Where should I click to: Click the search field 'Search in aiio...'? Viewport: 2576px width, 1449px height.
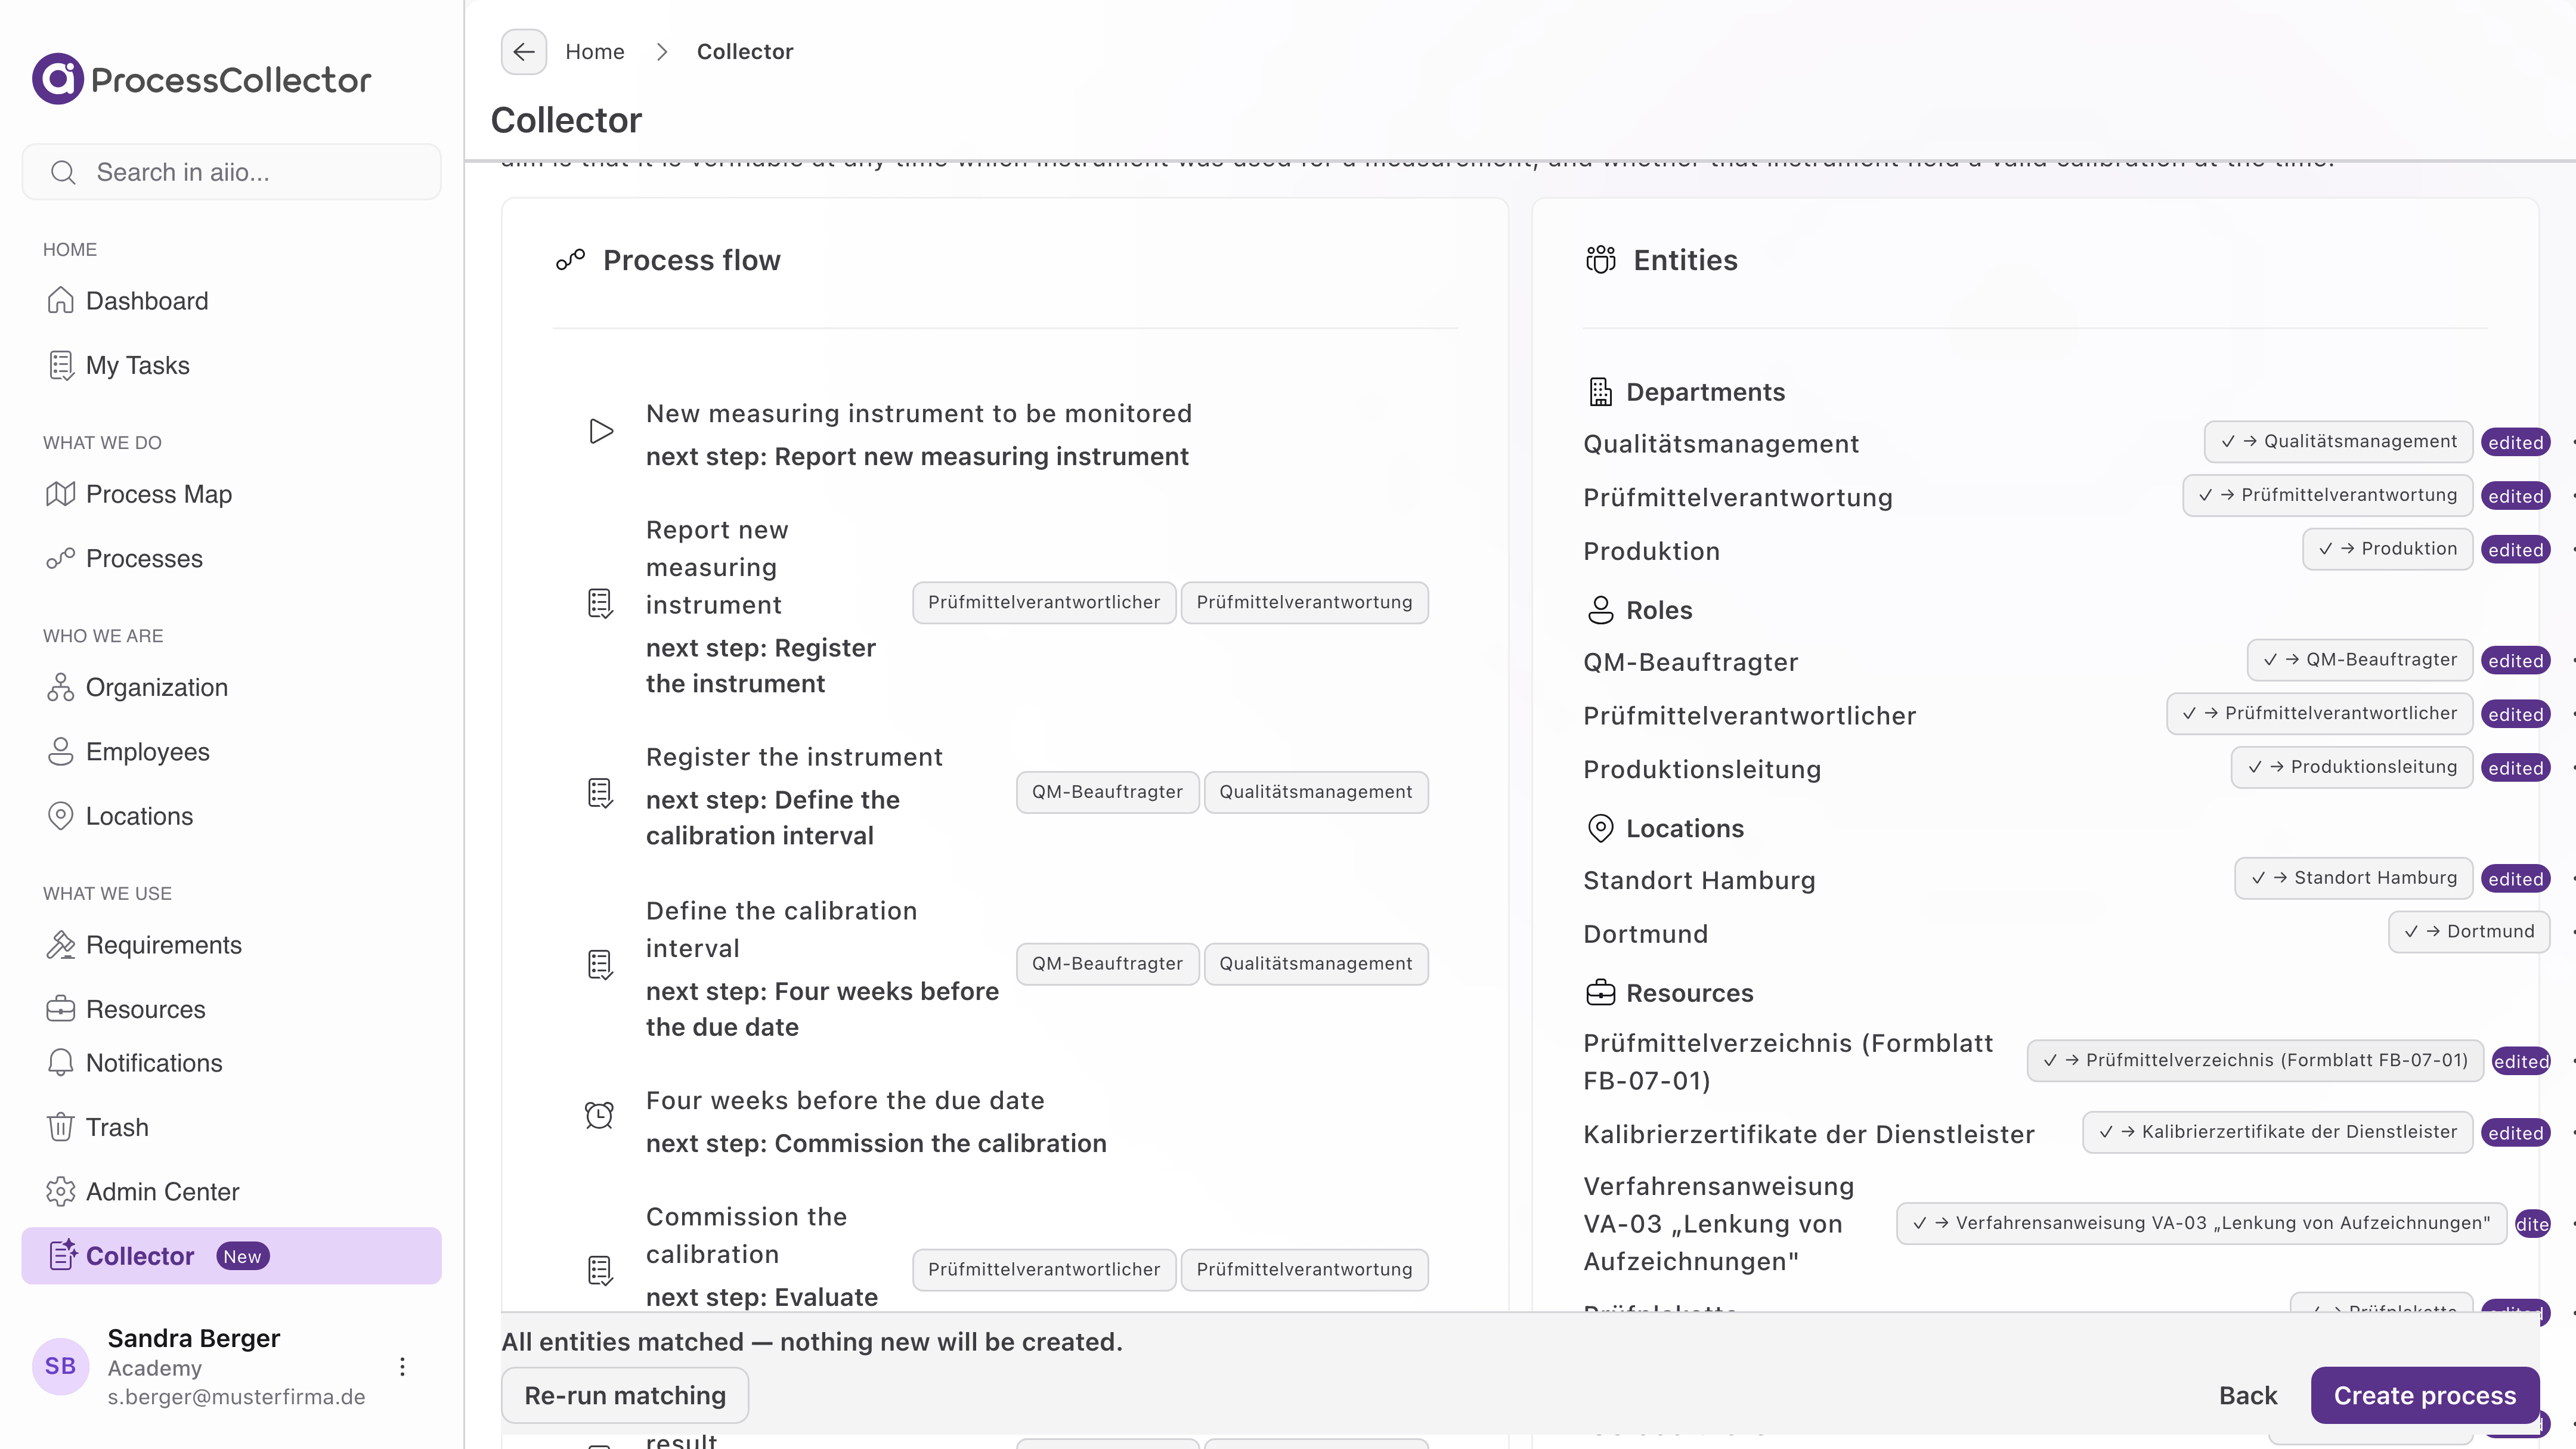[231, 172]
